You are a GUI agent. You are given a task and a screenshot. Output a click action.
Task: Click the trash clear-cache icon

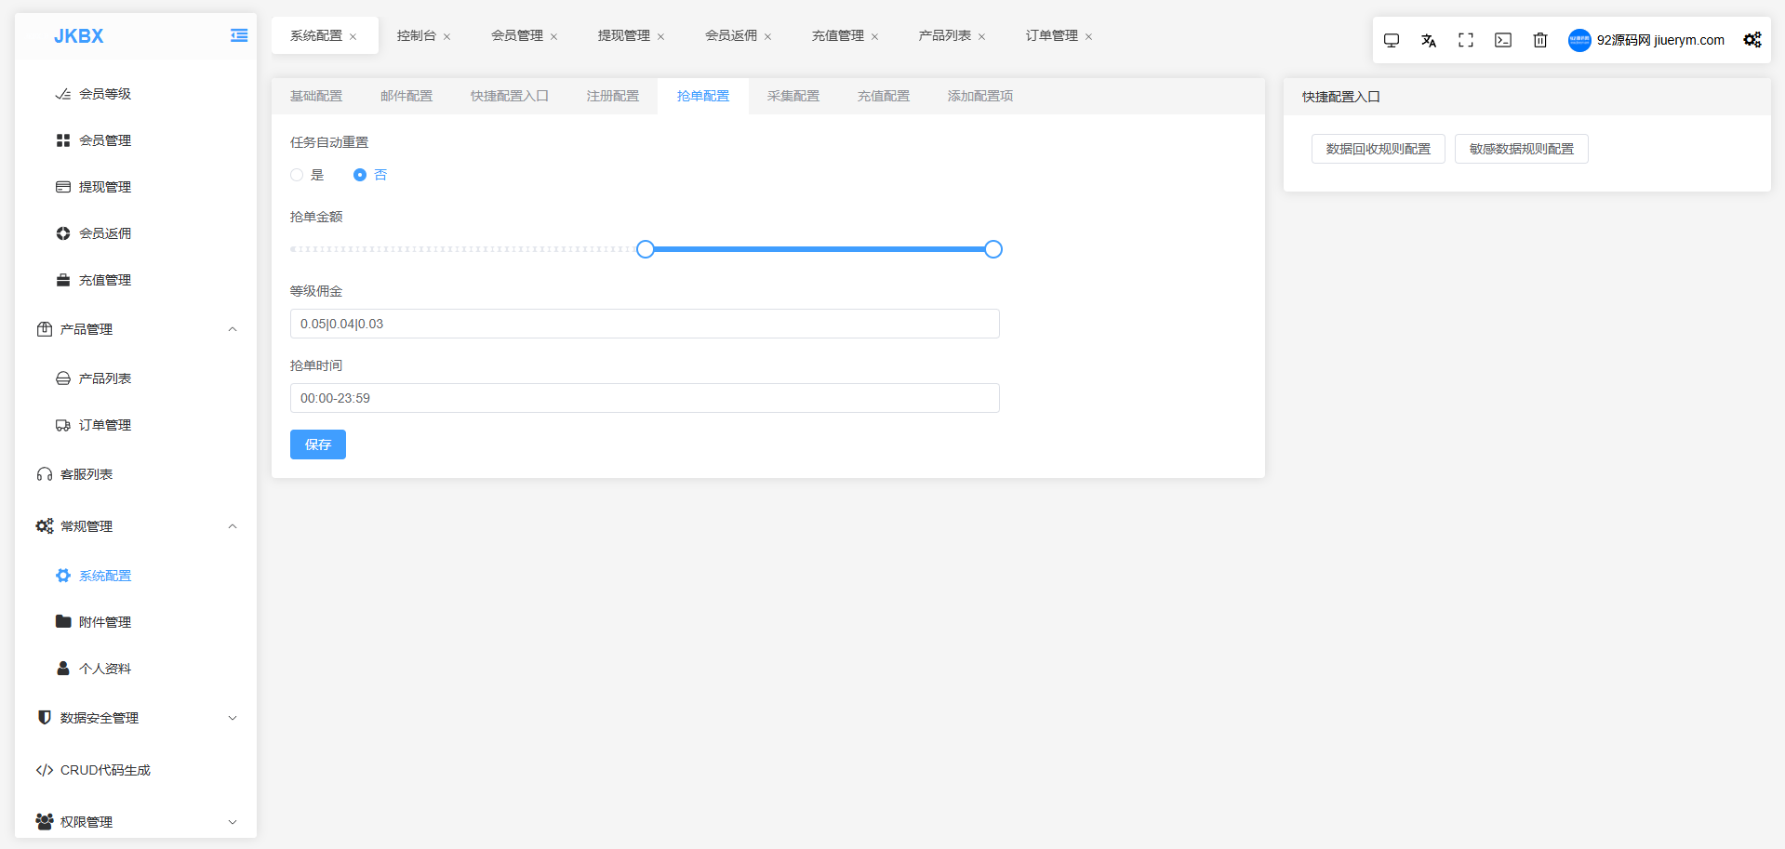[1540, 40]
